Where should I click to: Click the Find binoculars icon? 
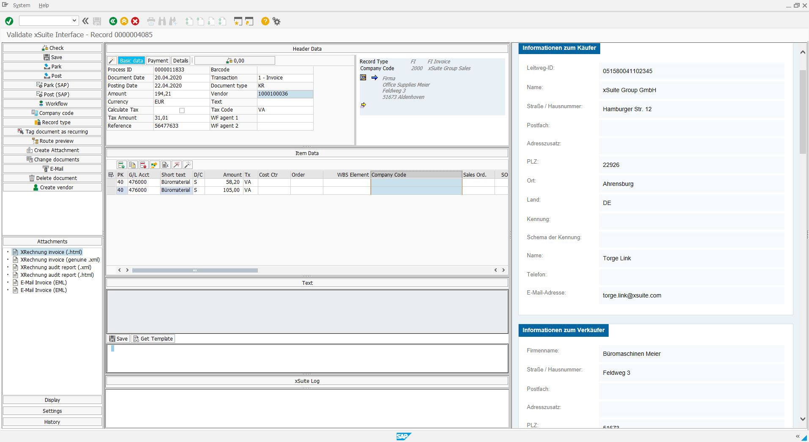pyautogui.click(x=162, y=21)
